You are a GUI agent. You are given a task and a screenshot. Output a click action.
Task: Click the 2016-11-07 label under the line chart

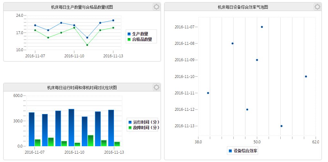click(x=35, y=56)
